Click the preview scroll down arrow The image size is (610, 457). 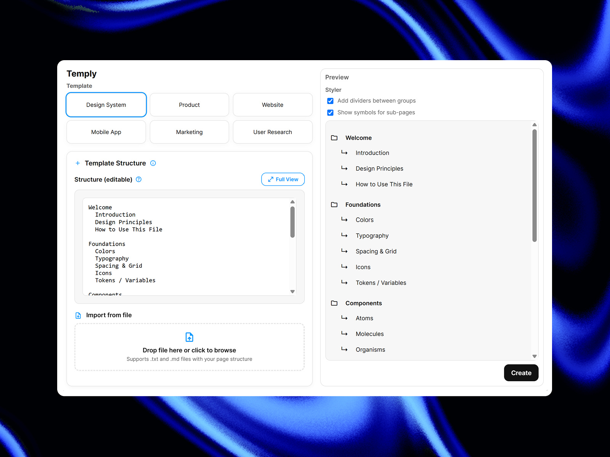click(535, 356)
